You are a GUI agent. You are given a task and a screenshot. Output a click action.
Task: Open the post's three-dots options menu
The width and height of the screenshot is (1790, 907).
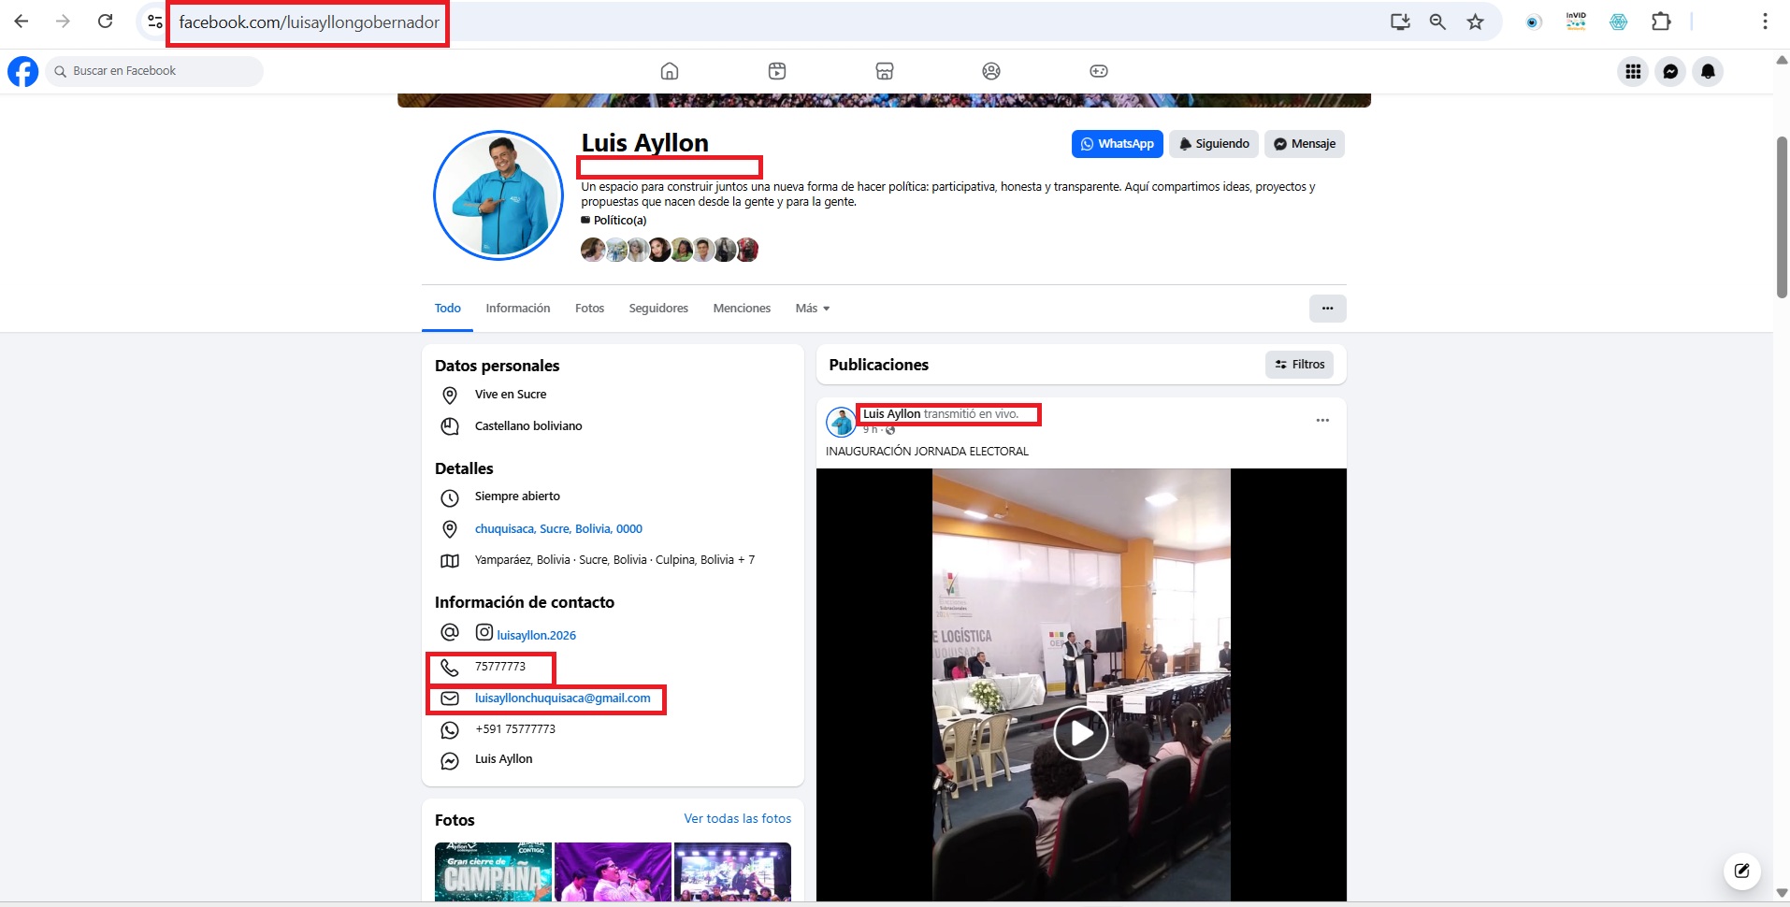tap(1322, 421)
